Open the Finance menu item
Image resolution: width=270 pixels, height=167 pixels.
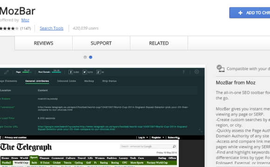pyautogui.click(x=44, y=158)
